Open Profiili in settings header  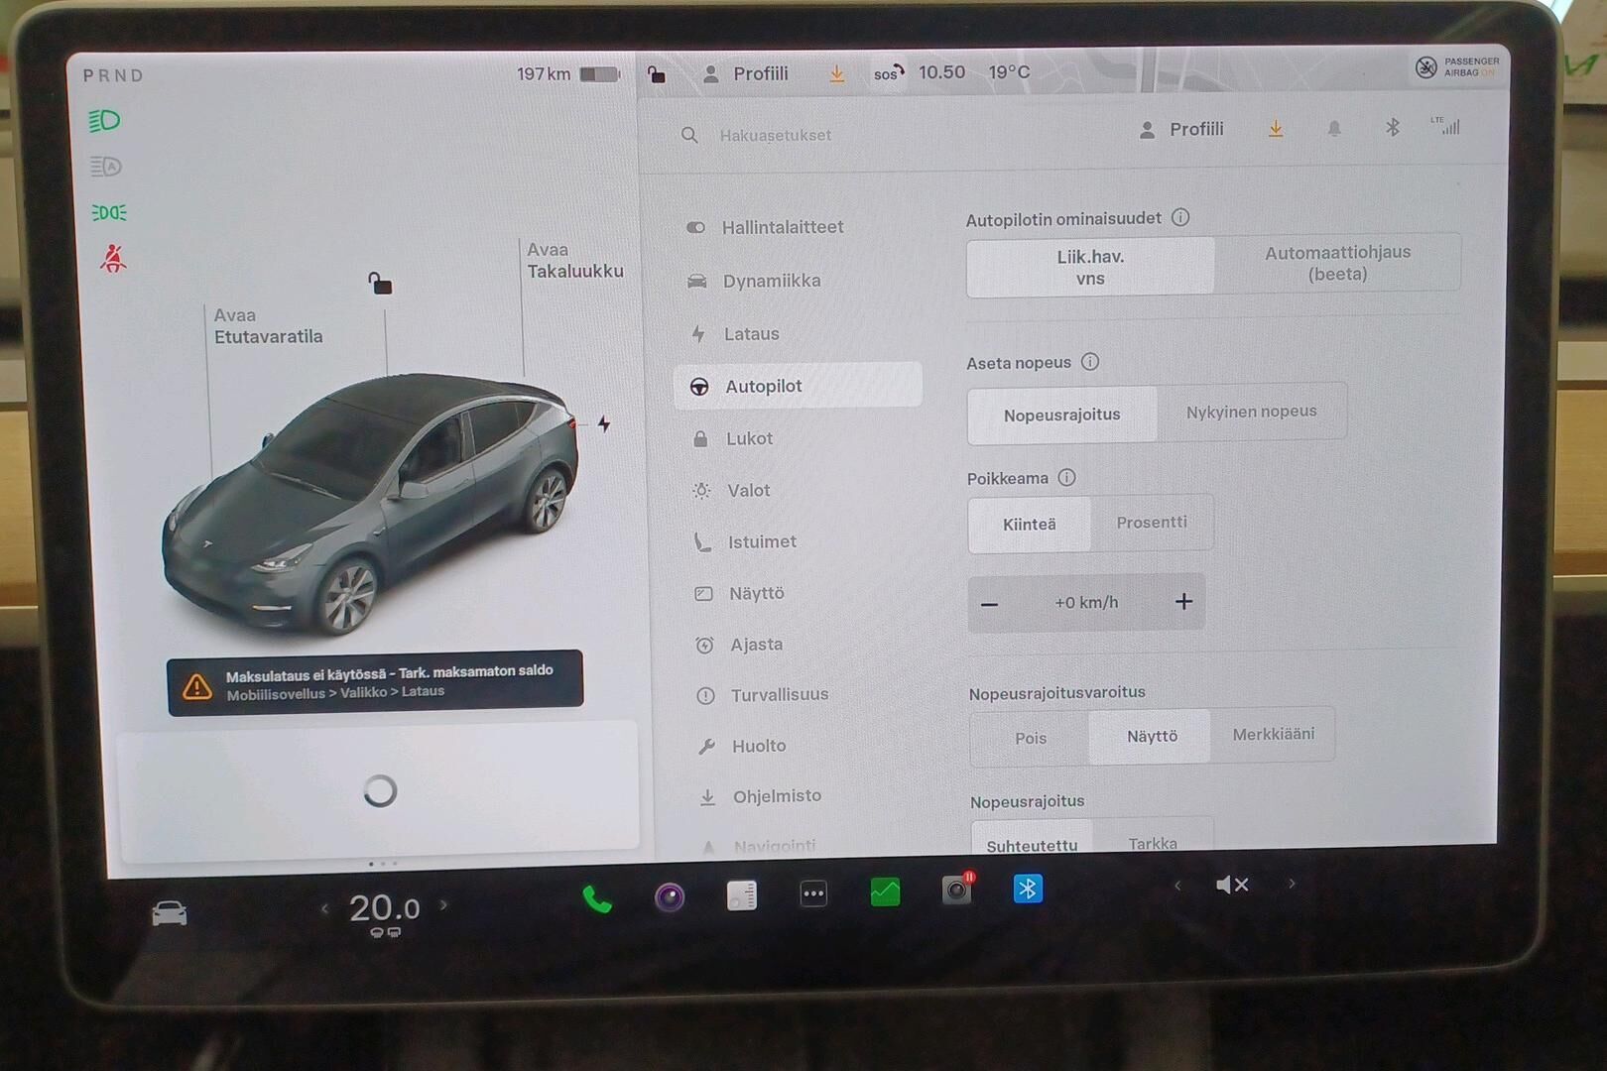click(x=1181, y=129)
